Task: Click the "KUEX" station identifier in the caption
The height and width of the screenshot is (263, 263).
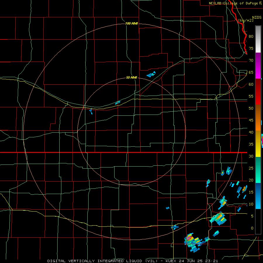Action: tap(171, 261)
